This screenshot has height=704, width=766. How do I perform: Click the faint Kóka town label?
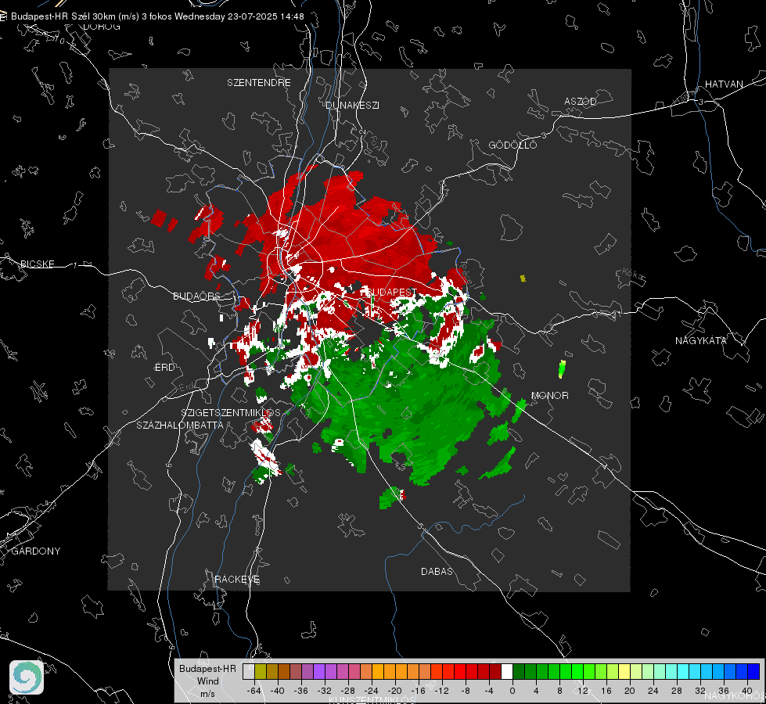633,275
